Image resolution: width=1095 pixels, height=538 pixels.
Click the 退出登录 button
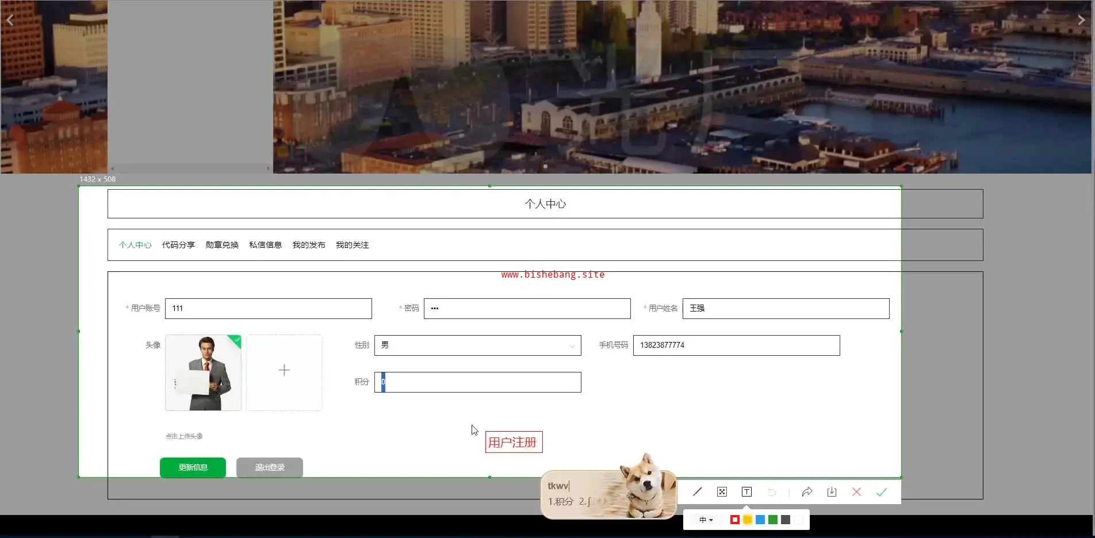(270, 468)
